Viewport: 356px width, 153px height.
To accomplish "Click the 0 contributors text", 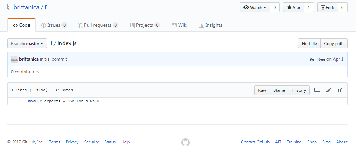I will coord(25,72).
